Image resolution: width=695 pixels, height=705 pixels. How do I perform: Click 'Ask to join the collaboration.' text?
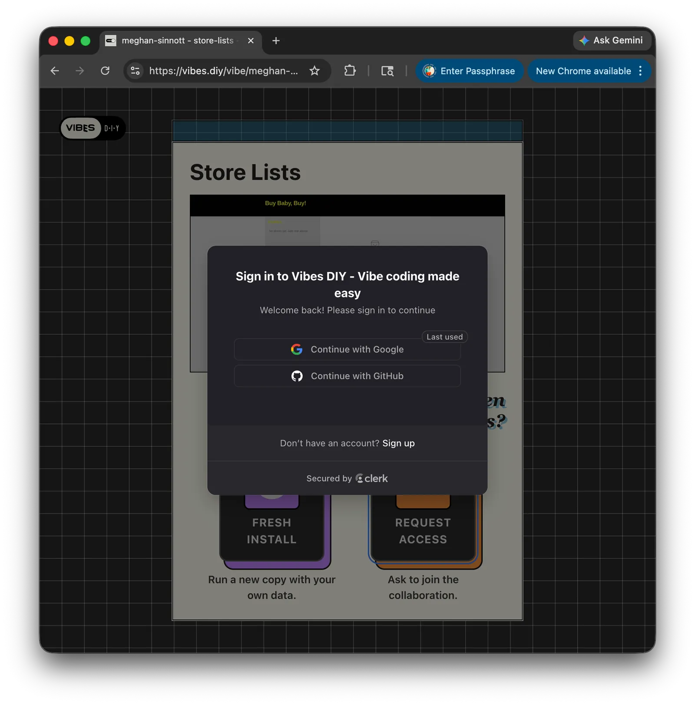click(423, 587)
